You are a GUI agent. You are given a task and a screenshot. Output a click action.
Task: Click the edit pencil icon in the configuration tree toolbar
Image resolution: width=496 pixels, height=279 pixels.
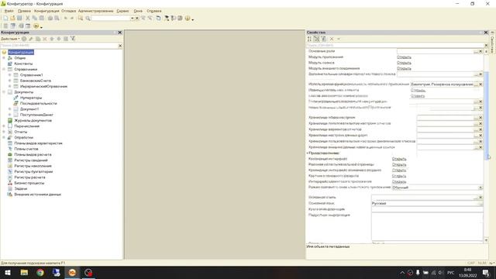31,39
